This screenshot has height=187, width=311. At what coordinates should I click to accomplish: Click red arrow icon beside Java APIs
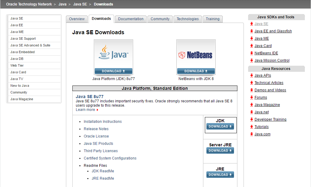(251, 75)
